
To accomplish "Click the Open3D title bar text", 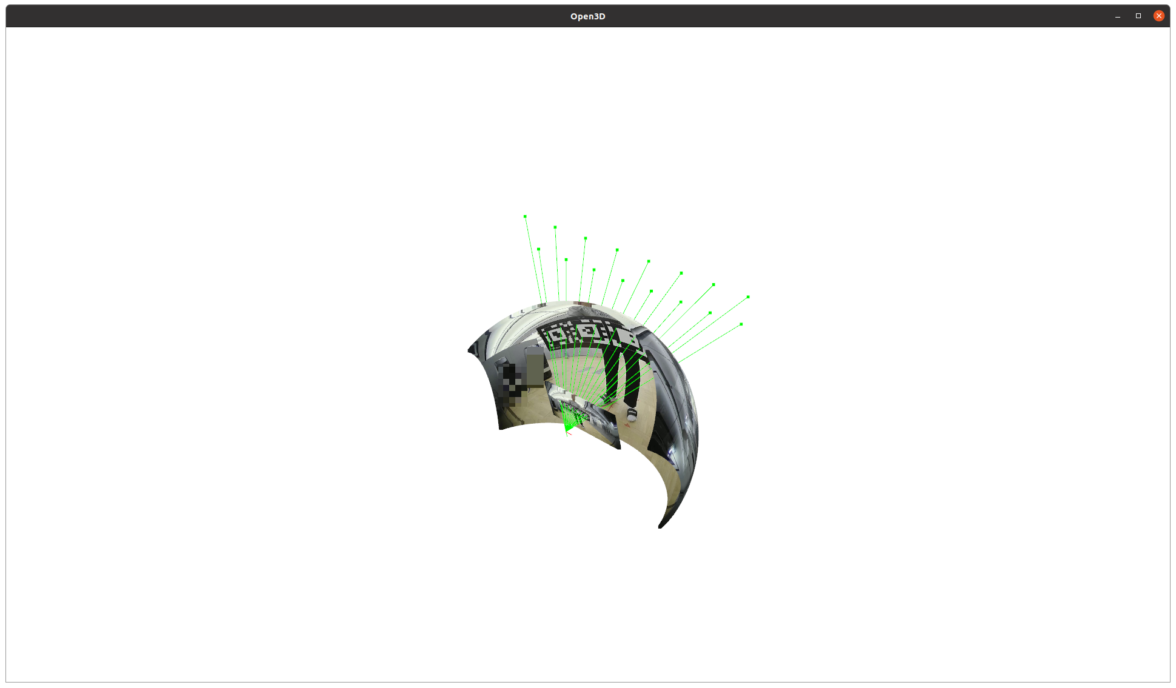I will click(x=587, y=16).
